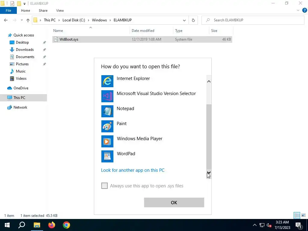The height and width of the screenshot is (231, 308).
Task: Unpin Downloads from Quick access
Action: (45, 50)
